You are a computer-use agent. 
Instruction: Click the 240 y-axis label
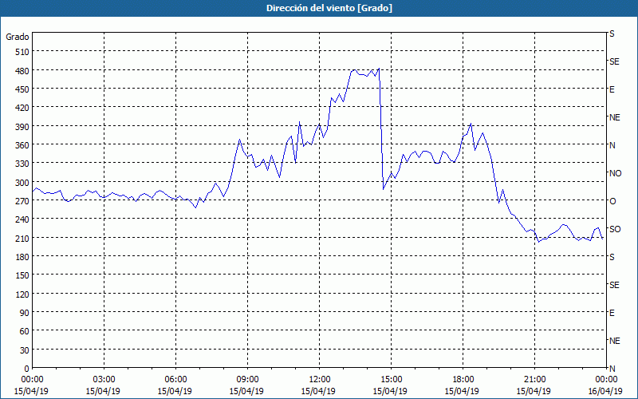[23, 220]
